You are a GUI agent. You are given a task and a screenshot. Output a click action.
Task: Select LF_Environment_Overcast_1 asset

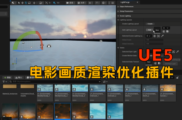(x=98, y=93)
